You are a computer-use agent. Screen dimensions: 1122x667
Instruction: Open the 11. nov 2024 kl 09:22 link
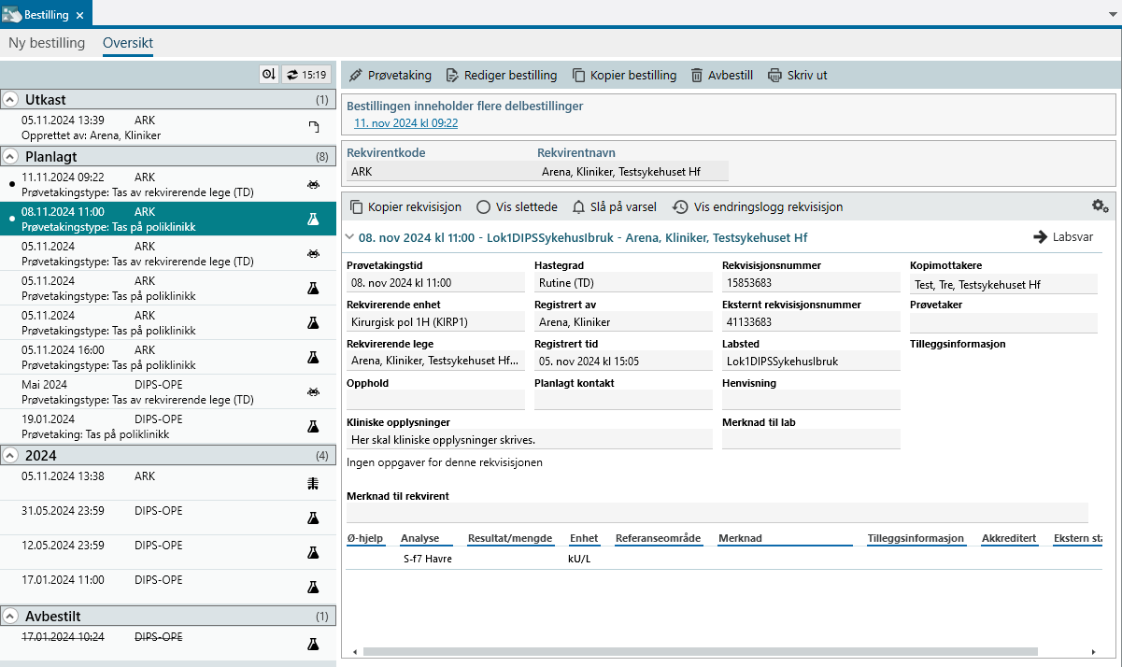point(405,123)
